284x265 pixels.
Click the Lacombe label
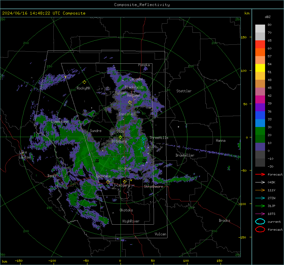[x=136, y=79]
